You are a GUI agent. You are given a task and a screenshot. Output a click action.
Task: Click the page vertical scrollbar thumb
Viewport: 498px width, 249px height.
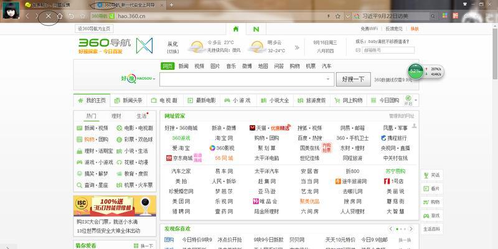[x=495, y=54]
